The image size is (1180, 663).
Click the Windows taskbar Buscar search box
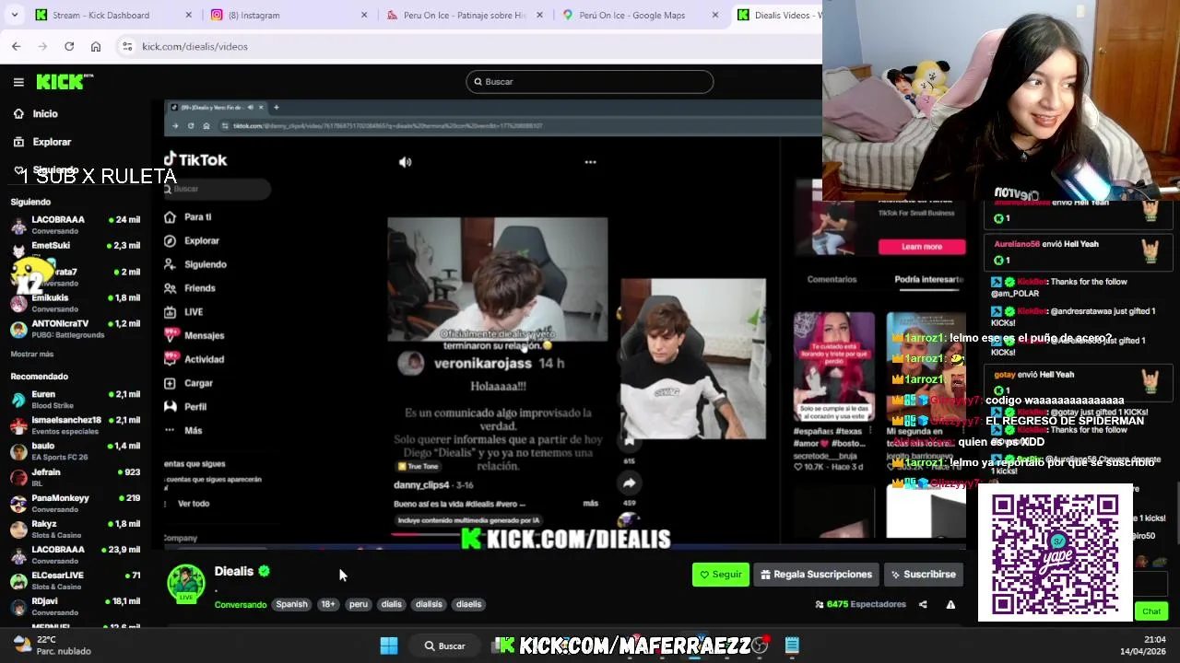pyautogui.click(x=446, y=646)
